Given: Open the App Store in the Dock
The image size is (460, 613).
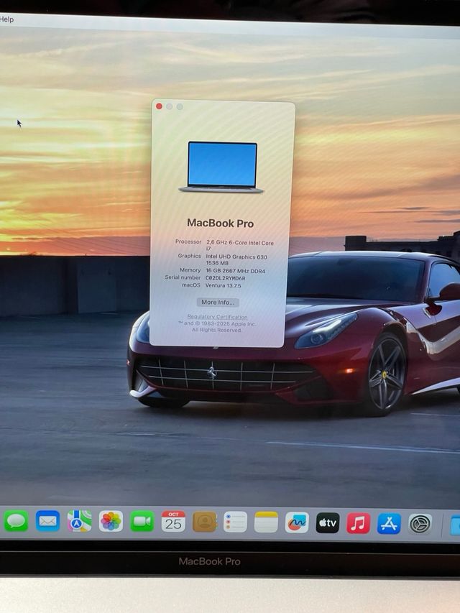Looking at the screenshot, I should (x=389, y=524).
